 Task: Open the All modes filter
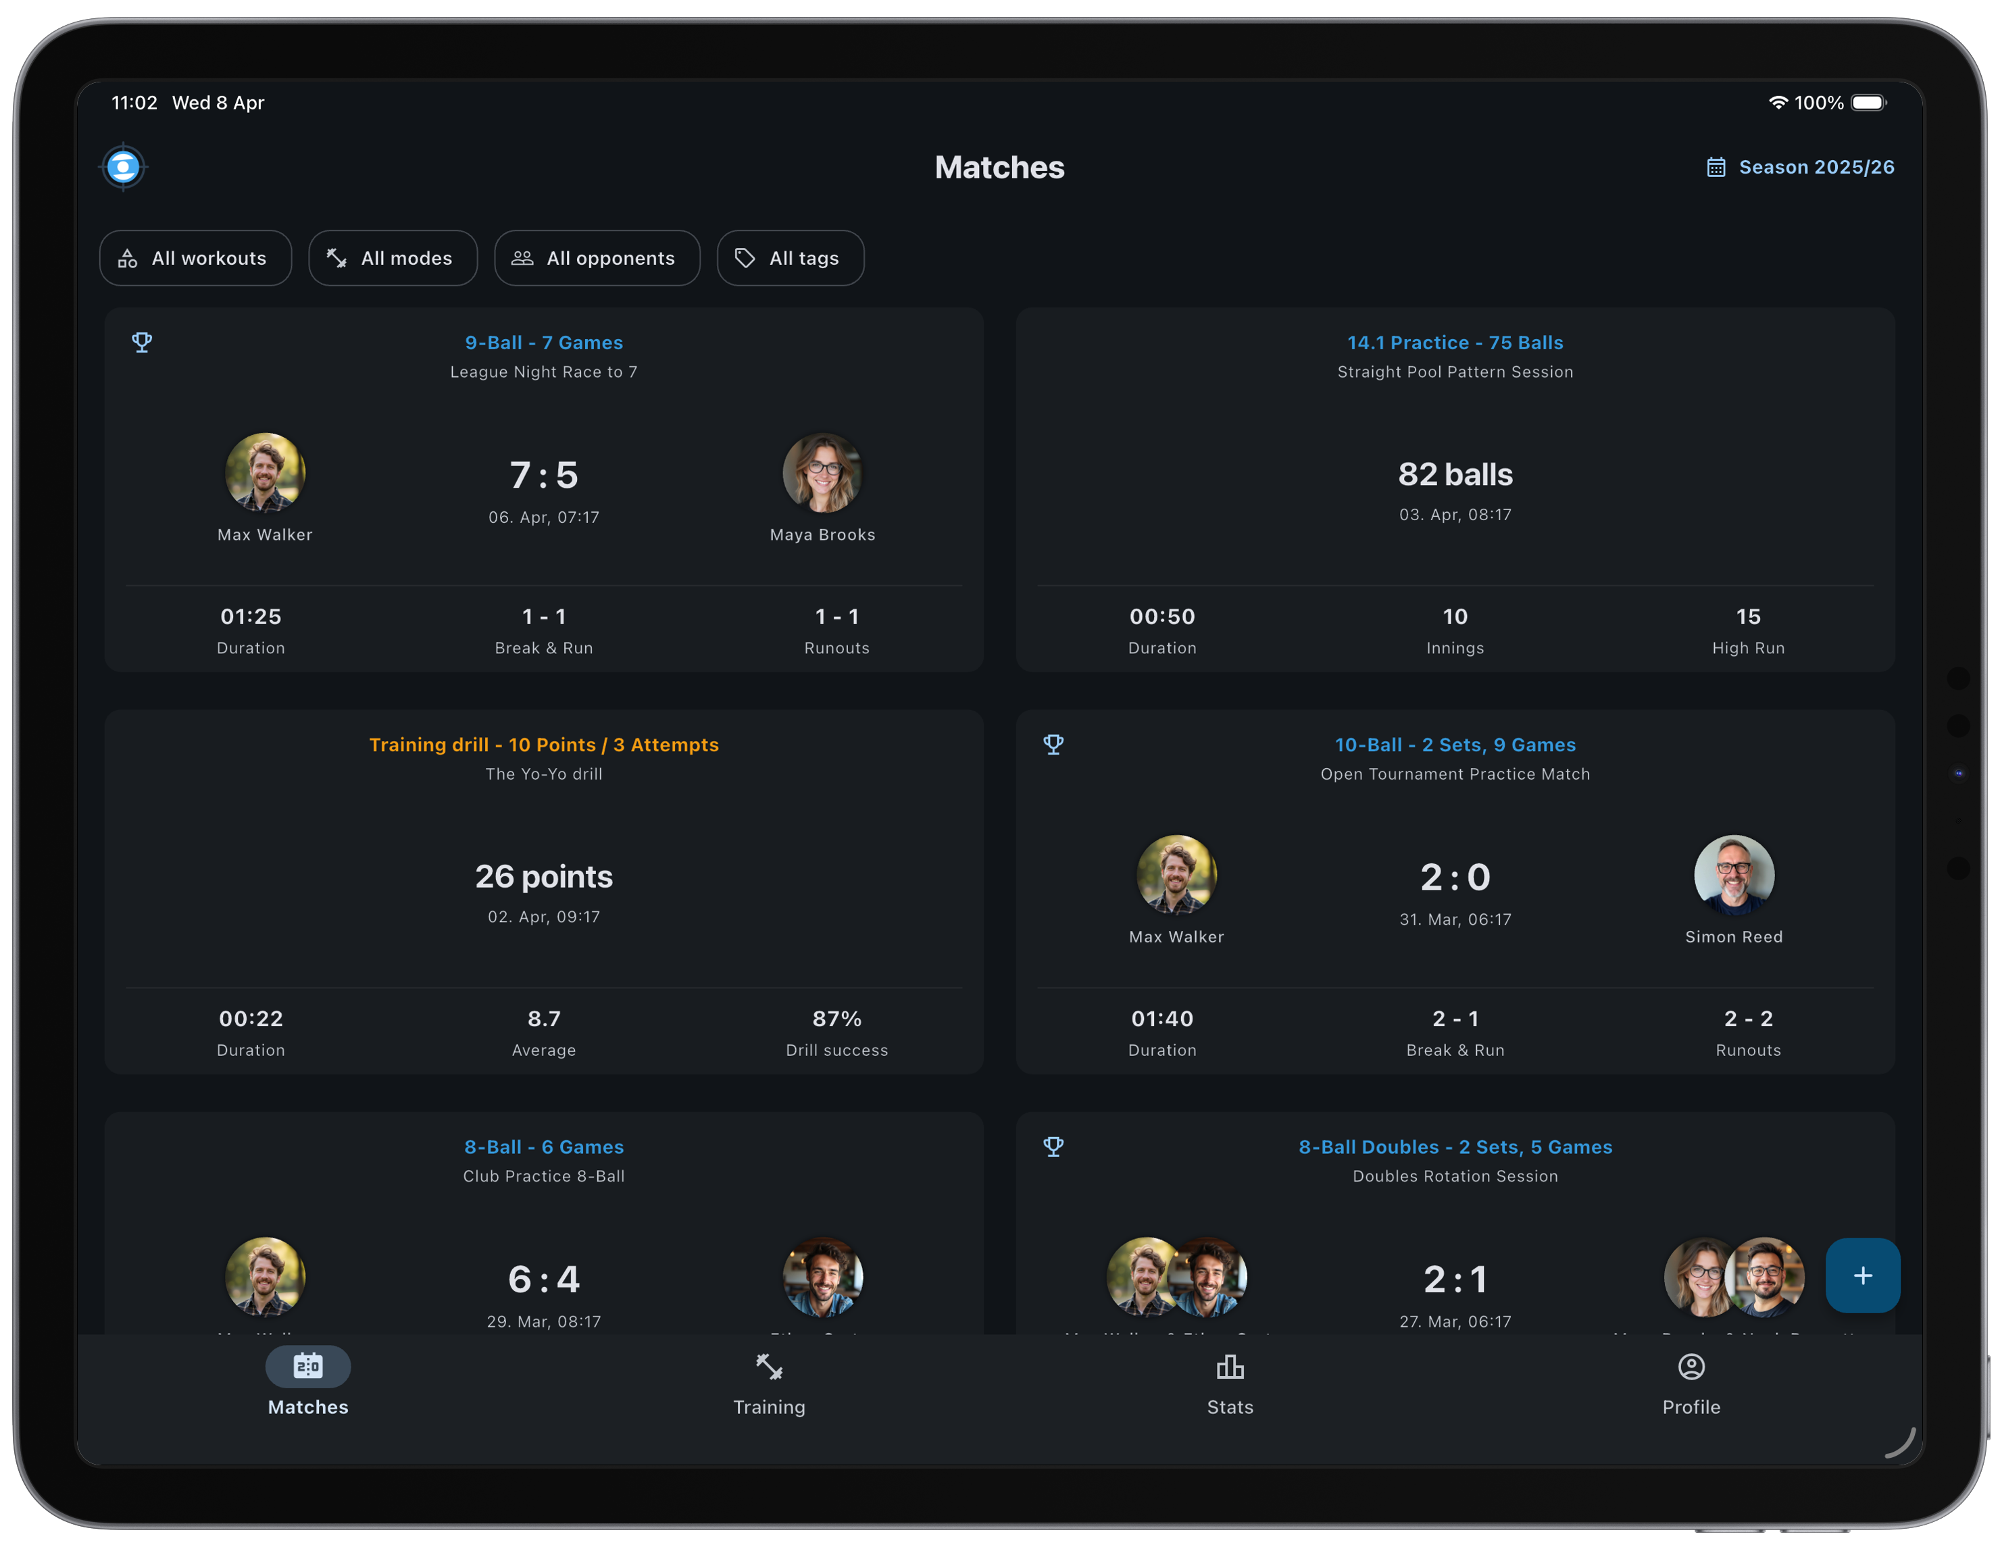point(393,258)
